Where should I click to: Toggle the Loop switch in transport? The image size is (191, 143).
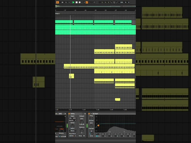click(x=114, y=2)
